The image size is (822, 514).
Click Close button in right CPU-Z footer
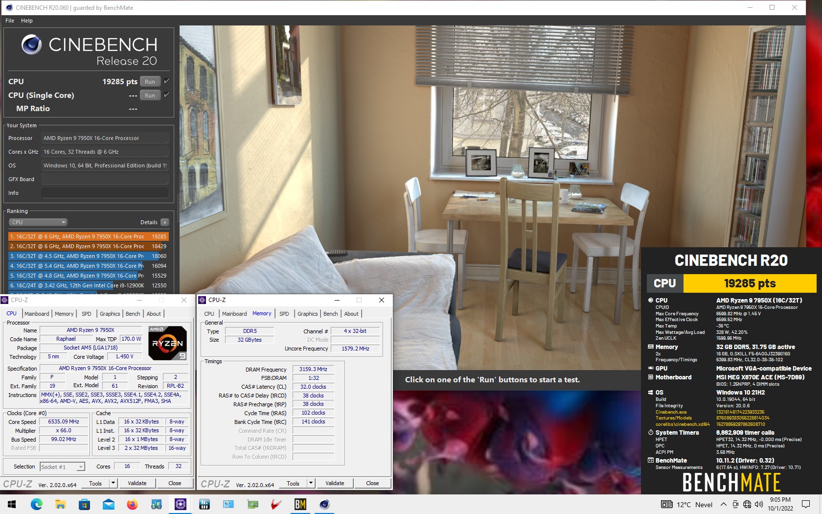372,483
